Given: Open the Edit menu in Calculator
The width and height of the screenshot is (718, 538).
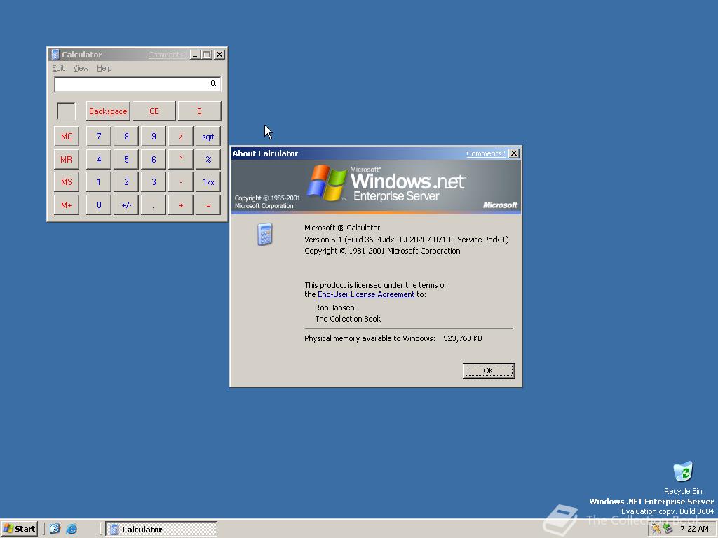Looking at the screenshot, I should click(x=58, y=68).
